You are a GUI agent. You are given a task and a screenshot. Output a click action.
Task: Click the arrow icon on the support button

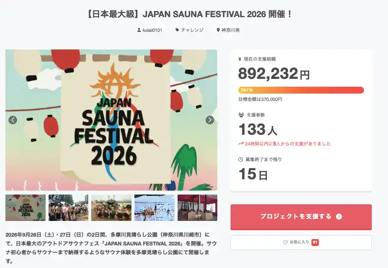(338, 217)
